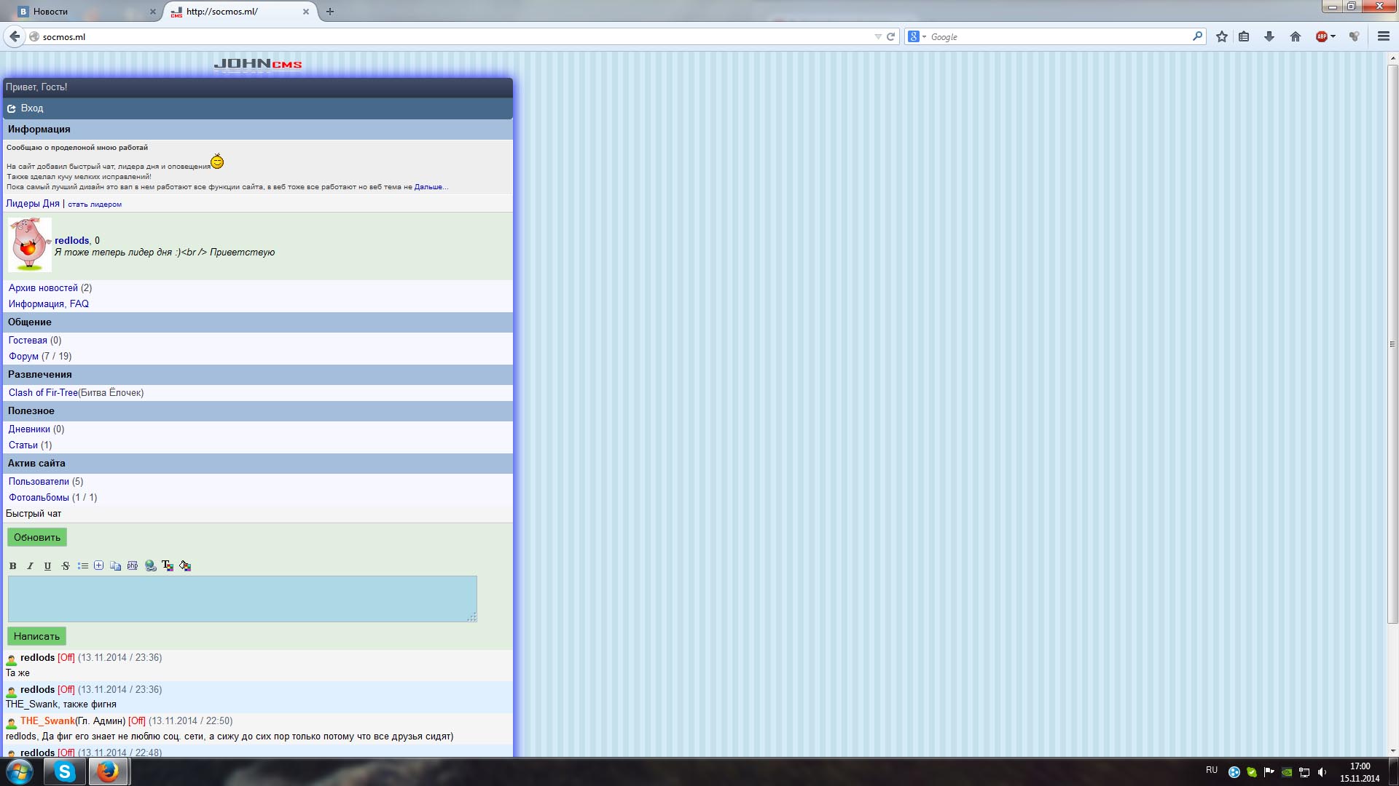Image resolution: width=1399 pixels, height=786 pixels.
Task: Click into the chat message textarea
Action: point(242,598)
